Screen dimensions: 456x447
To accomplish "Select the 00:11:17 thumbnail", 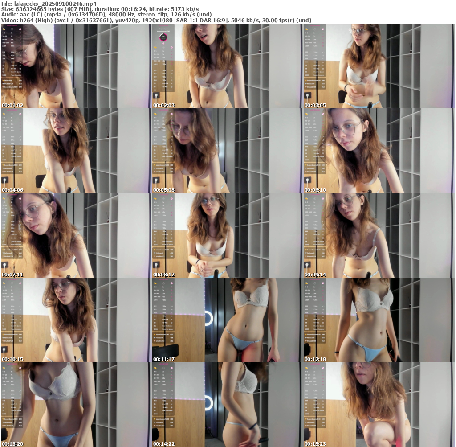I will pyautogui.click(x=228, y=320).
